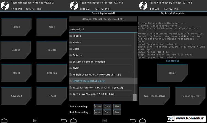Tap the Install button on main menu
207x123 pixels.
(16, 27)
